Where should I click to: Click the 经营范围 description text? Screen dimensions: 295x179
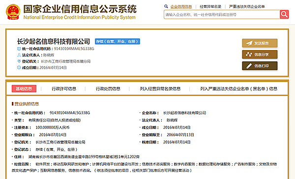(144, 167)
